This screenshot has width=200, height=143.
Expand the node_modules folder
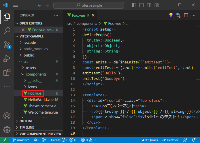coord(38,49)
